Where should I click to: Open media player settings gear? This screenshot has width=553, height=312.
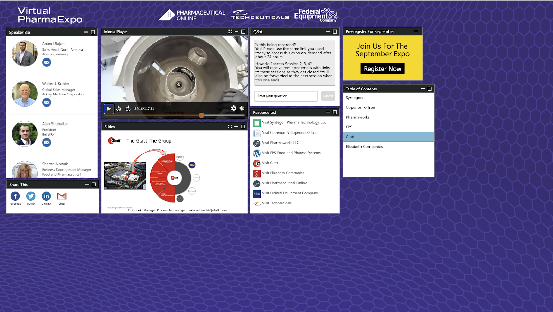pos(234,108)
